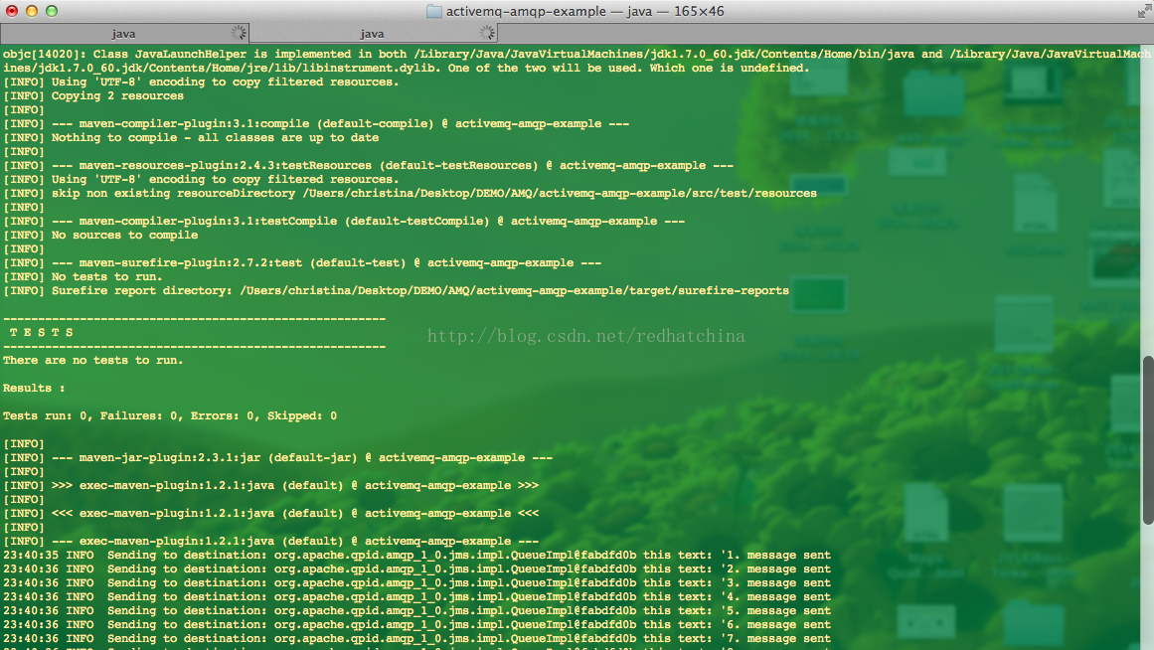Click the log line with '1. message sent
The image size is (1154, 650).
point(416,555)
